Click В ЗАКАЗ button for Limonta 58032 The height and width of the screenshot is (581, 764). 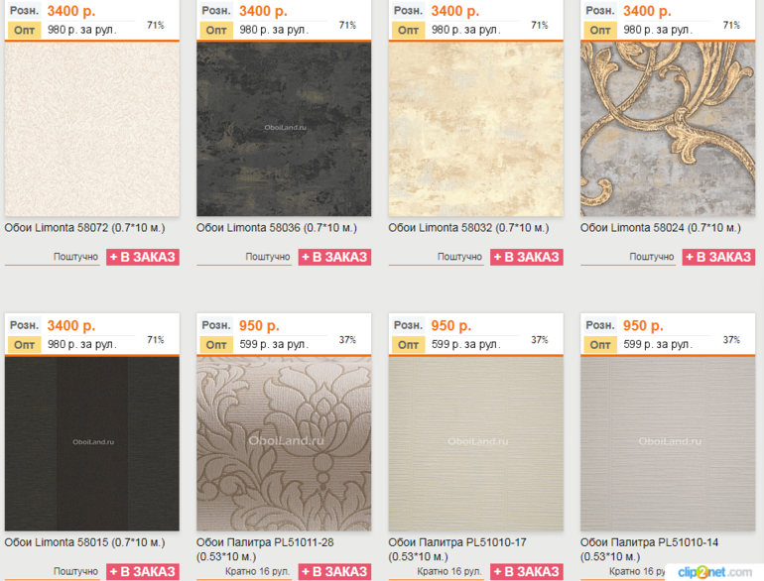coord(527,257)
